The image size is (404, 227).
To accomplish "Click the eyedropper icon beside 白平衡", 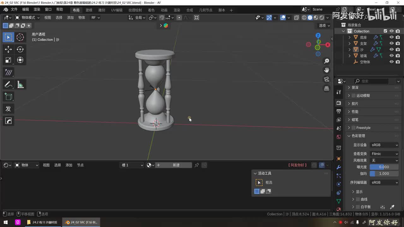I will (392, 207).
